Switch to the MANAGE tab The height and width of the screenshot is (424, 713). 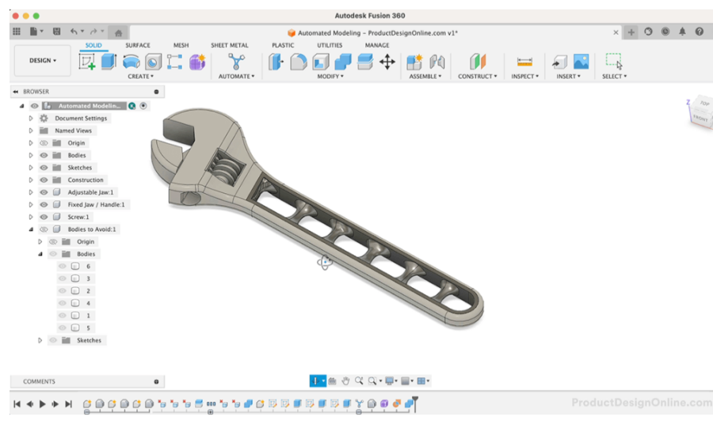click(377, 45)
